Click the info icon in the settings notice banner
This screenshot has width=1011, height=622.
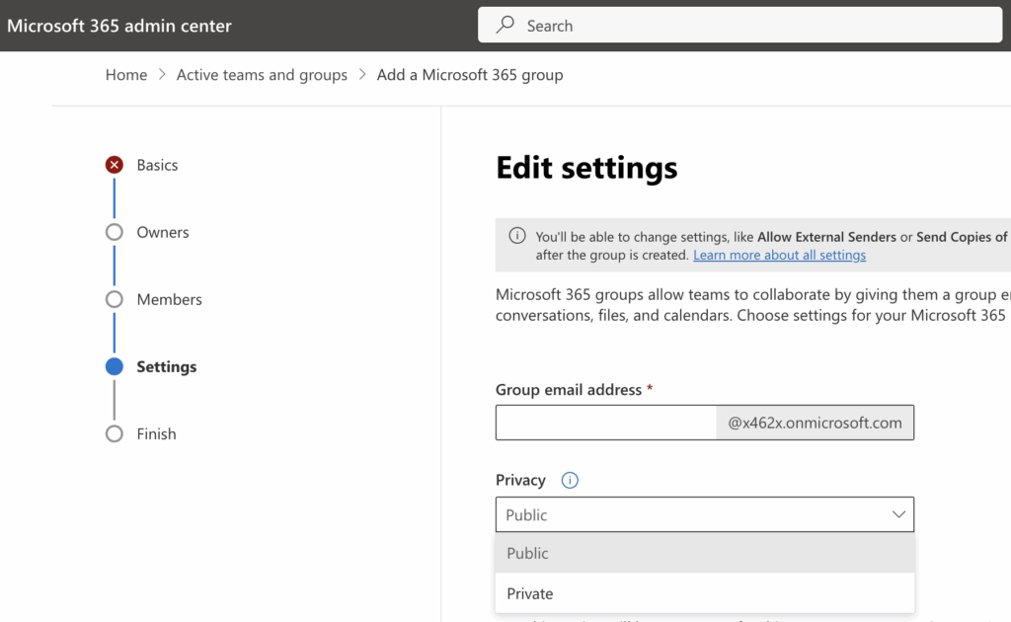pyautogui.click(x=516, y=237)
